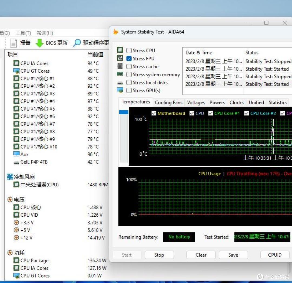Click the RAM module icon beside Stress system memory
Viewport: 292px width, 283px height.
point(120,74)
